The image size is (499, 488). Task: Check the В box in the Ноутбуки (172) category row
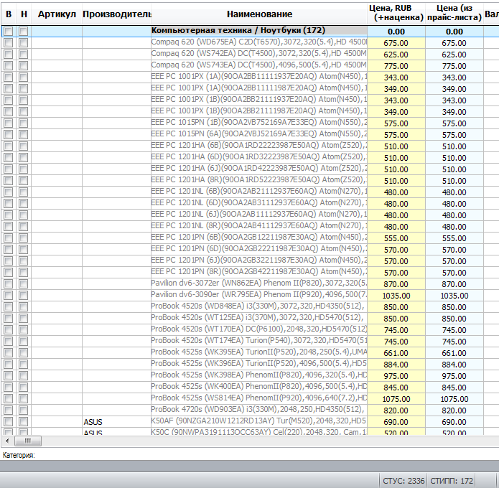[9, 31]
